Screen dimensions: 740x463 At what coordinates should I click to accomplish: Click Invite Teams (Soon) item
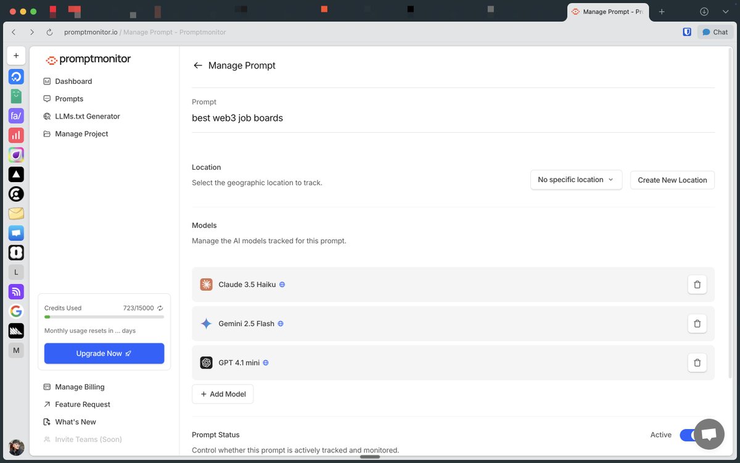[x=83, y=440]
